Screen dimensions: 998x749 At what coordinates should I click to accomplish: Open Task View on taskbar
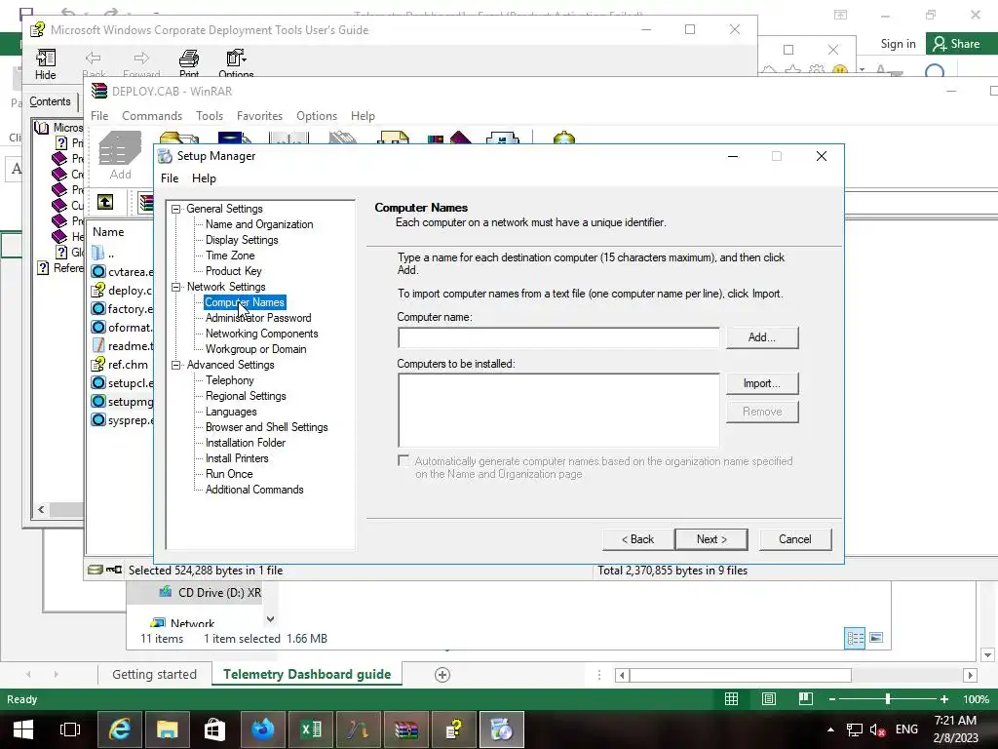[x=70, y=729]
